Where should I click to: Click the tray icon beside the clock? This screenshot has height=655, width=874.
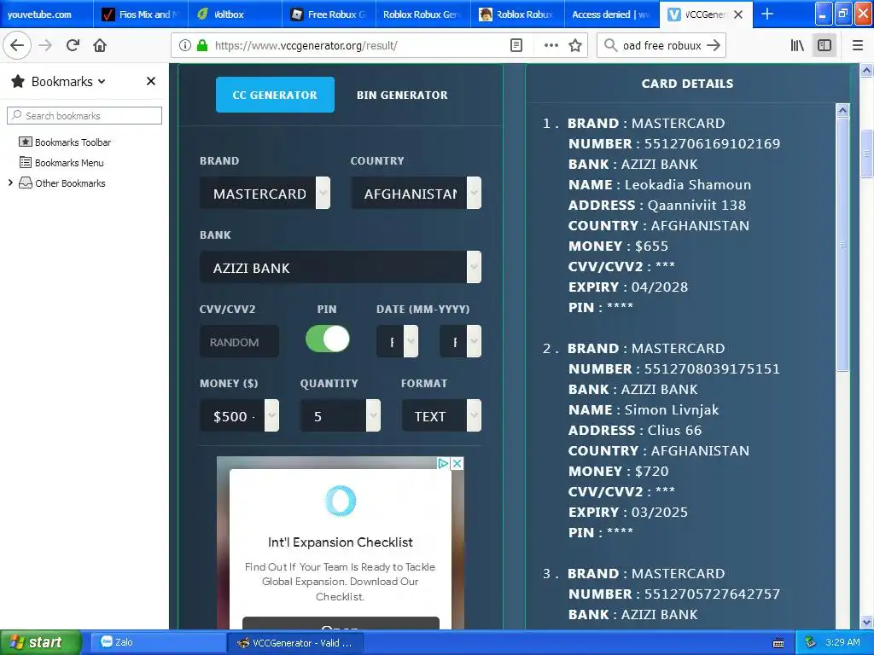(811, 642)
